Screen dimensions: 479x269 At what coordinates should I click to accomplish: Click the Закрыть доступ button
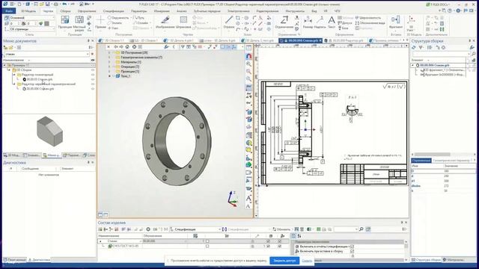pos(284,261)
